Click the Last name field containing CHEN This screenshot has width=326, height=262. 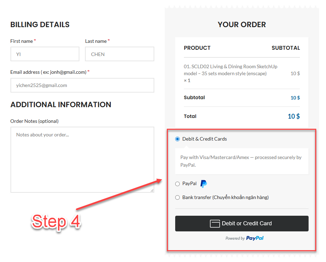point(119,54)
